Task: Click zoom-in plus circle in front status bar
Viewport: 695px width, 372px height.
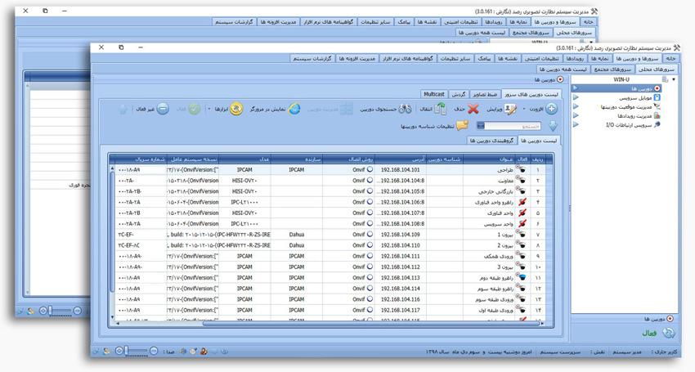Action: click(119, 352)
